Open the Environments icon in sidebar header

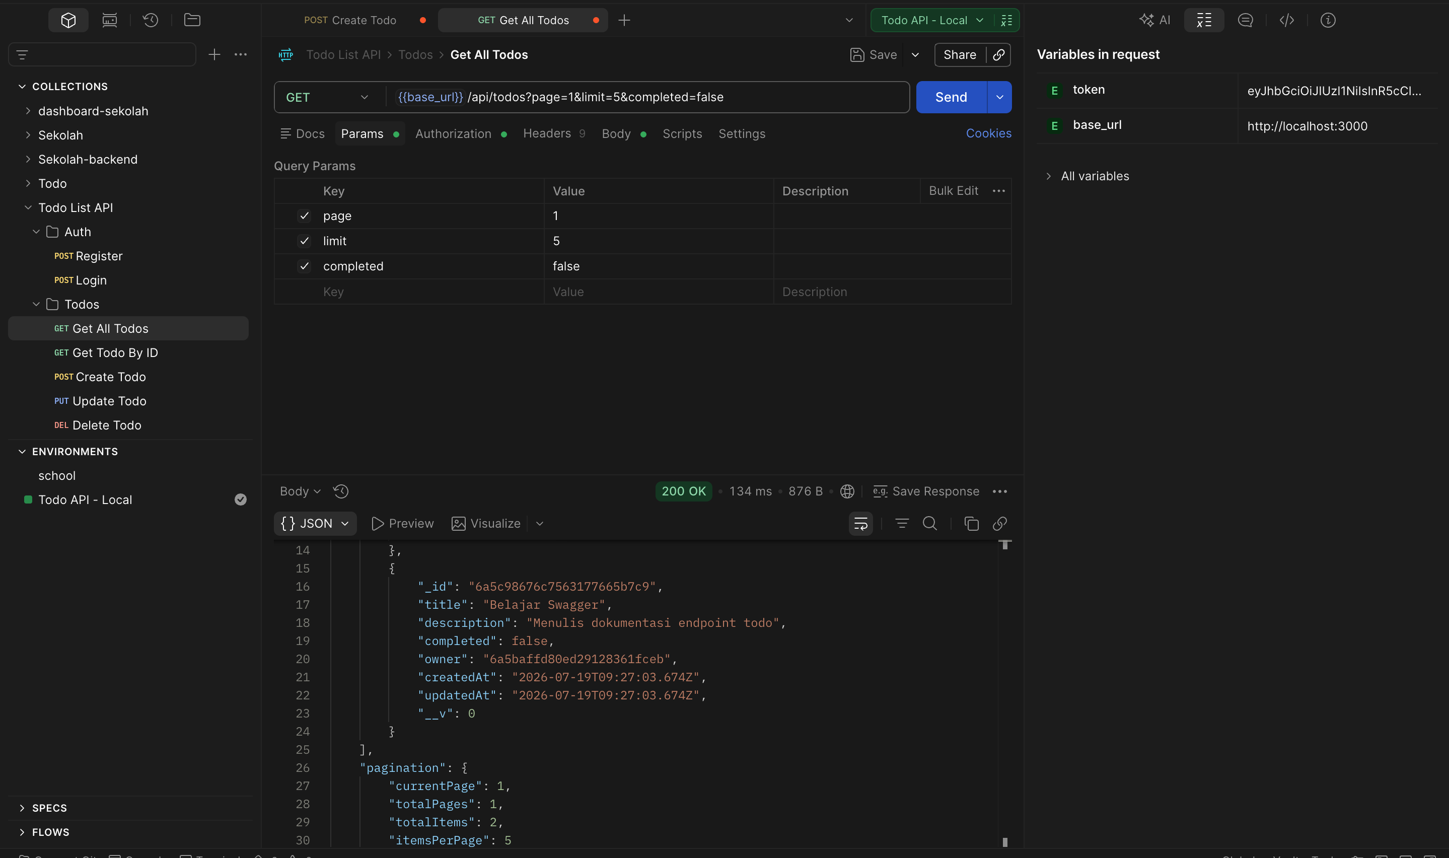tap(109, 20)
